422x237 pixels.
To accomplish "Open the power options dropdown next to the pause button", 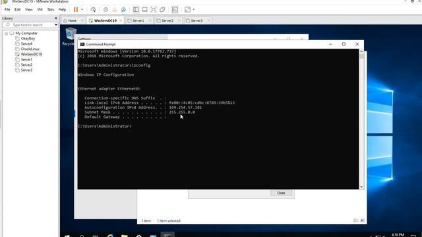I will (82, 10).
